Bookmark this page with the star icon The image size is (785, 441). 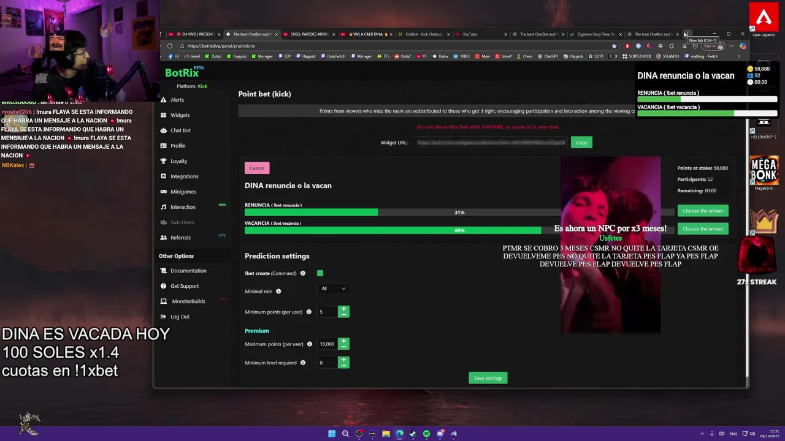(614, 46)
